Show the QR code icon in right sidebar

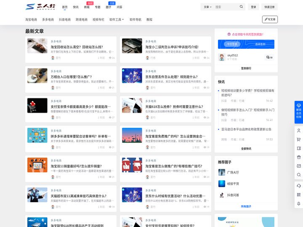click(x=298, y=195)
